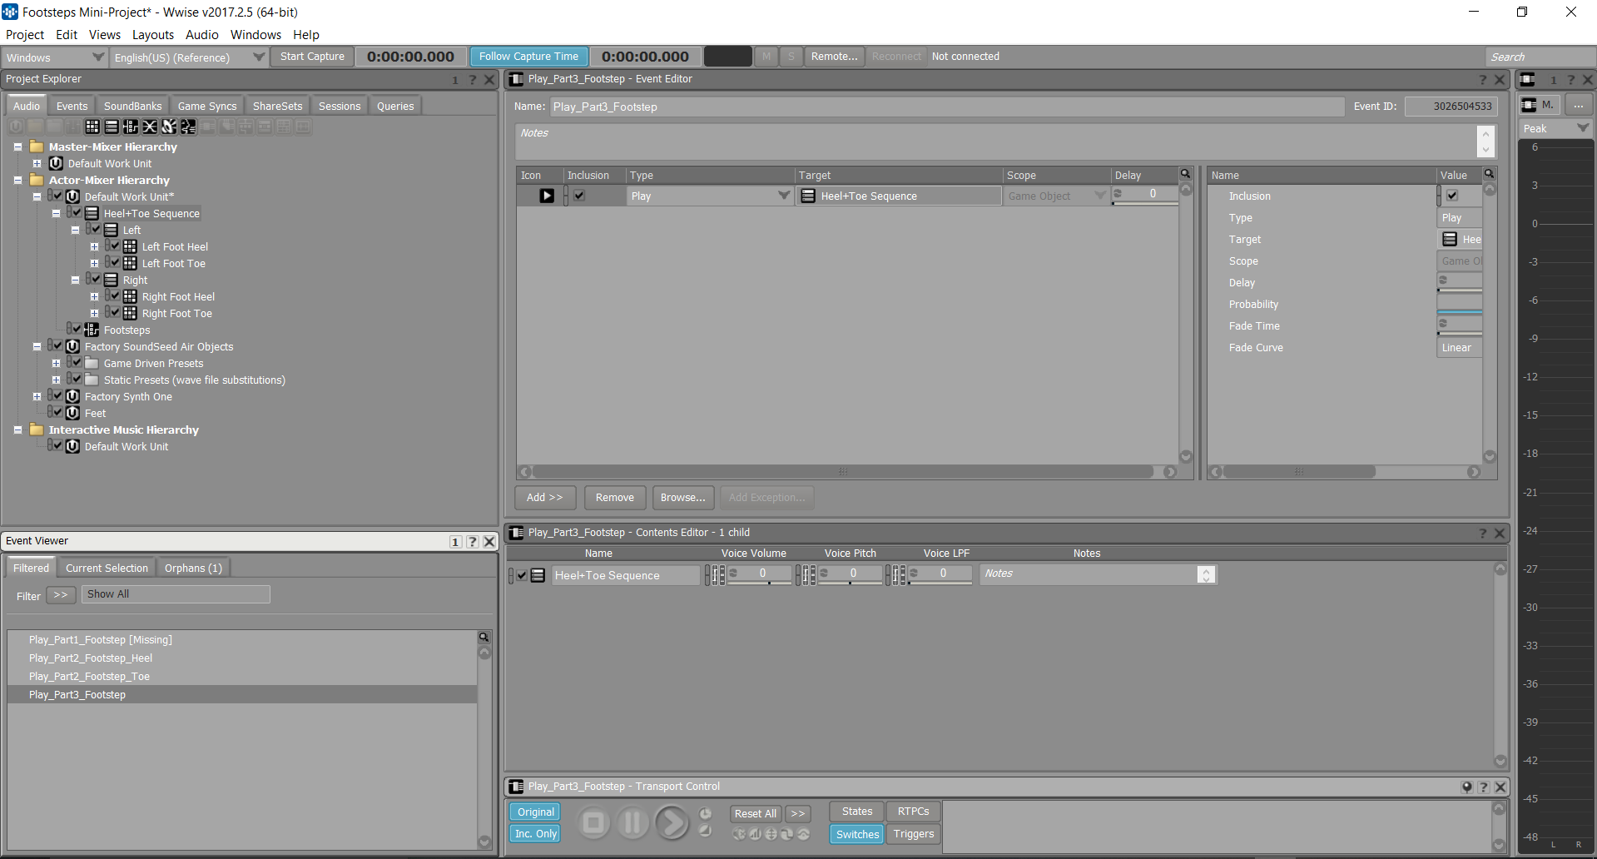Click the Switch Container toolbar icon

[x=131, y=127]
